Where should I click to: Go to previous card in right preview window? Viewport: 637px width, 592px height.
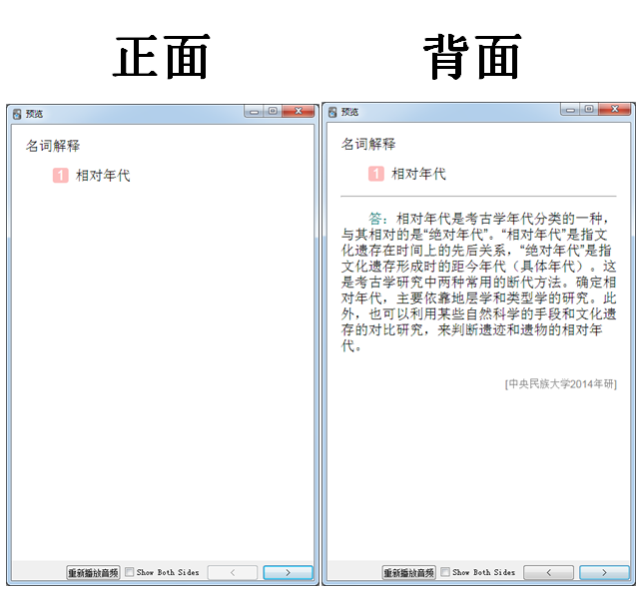(548, 572)
